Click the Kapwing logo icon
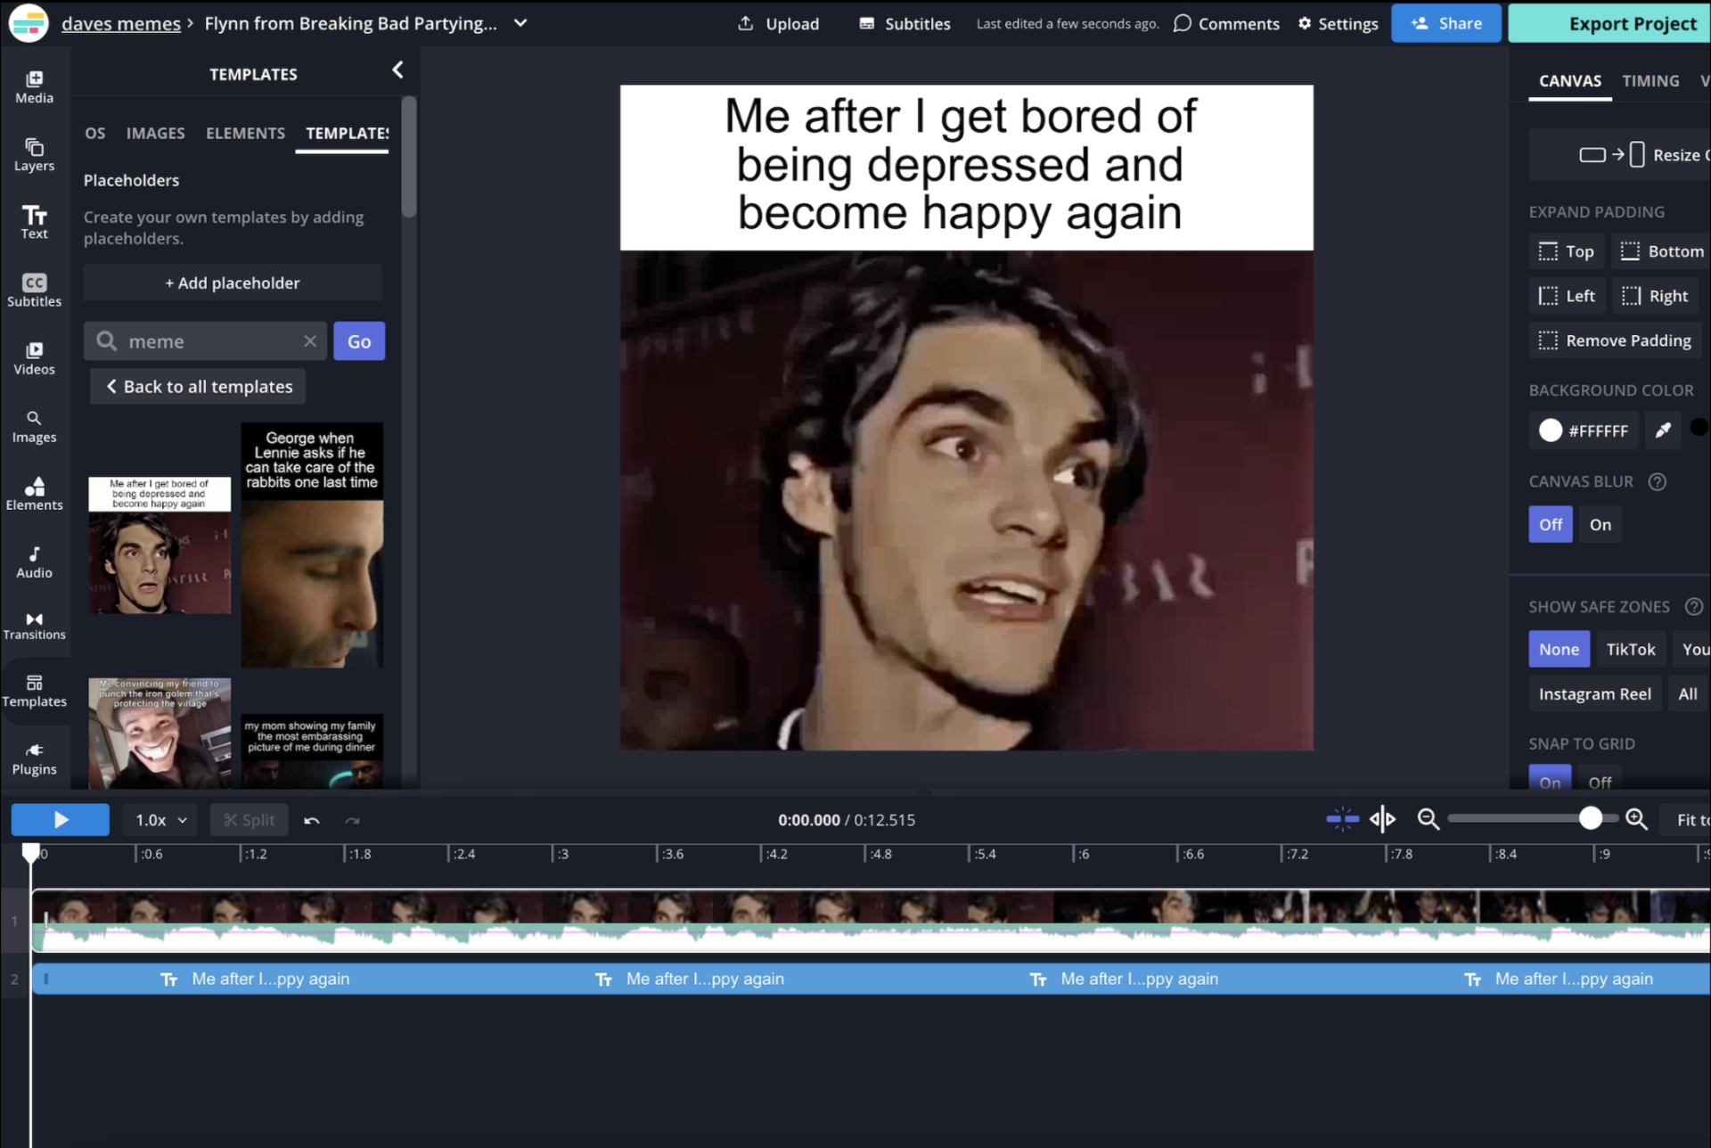1711x1148 pixels. click(29, 23)
